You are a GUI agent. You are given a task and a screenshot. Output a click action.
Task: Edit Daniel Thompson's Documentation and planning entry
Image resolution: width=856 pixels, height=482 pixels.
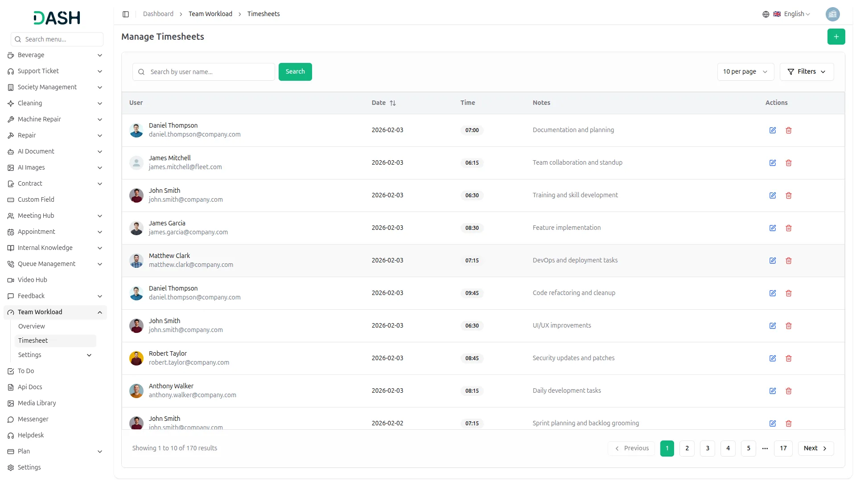773,130
